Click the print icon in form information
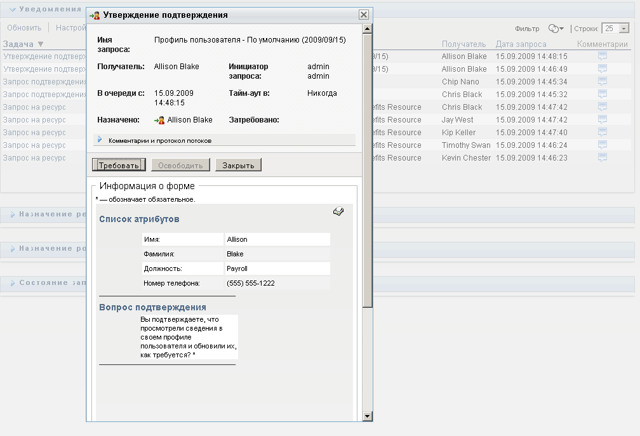The image size is (640, 436). pyautogui.click(x=338, y=212)
